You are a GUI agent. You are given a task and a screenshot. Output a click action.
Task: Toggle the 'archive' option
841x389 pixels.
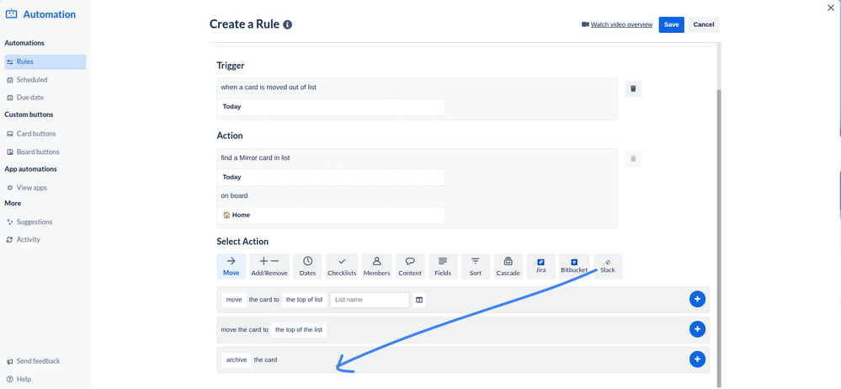(x=236, y=360)
